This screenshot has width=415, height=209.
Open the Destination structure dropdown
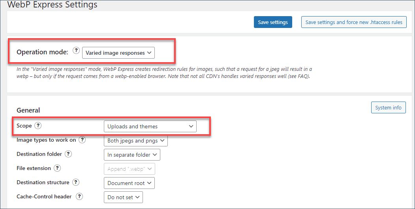click(x=129, y=183)
